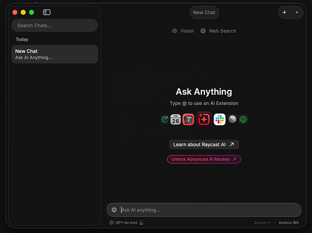
Task: Open the GPT-4o mini model selector
Action: pos(123,223)
